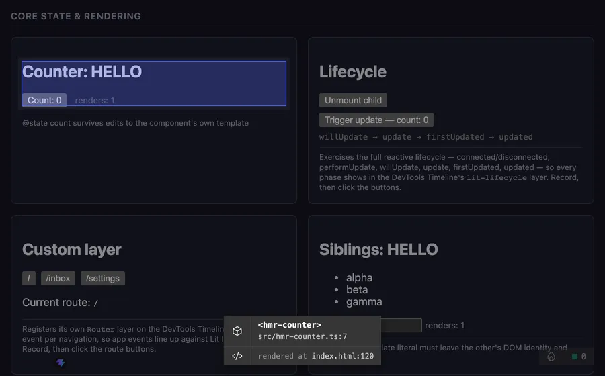Click the alpha list item

359,278
